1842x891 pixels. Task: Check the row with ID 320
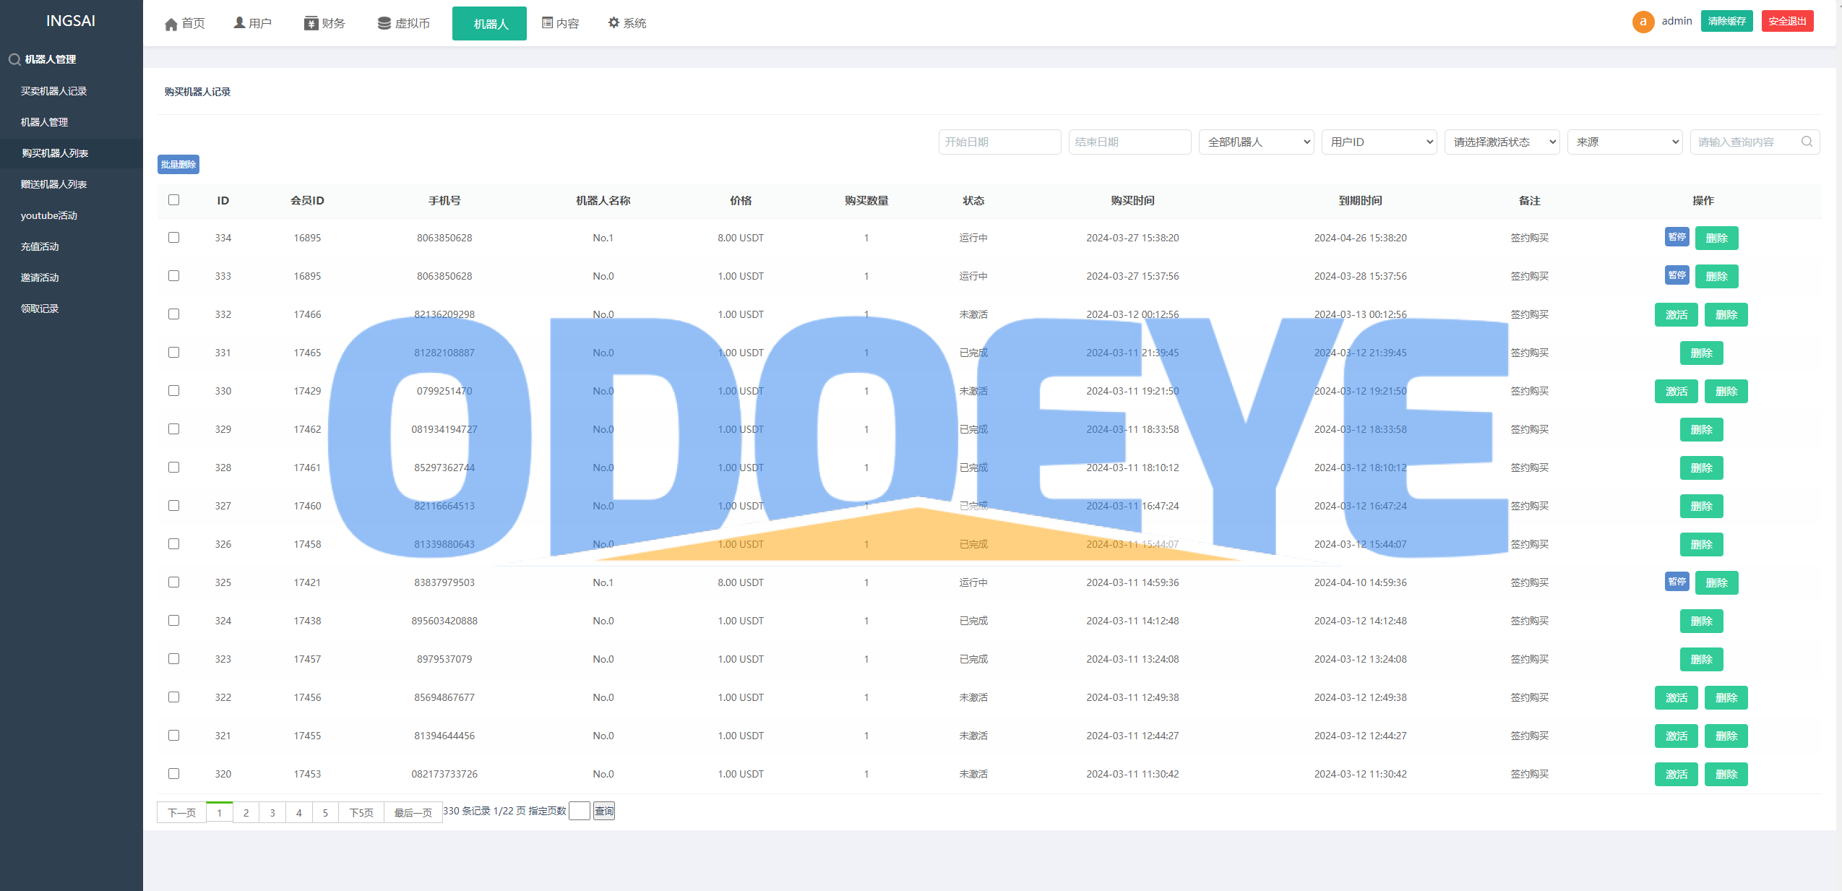point(173,774)
